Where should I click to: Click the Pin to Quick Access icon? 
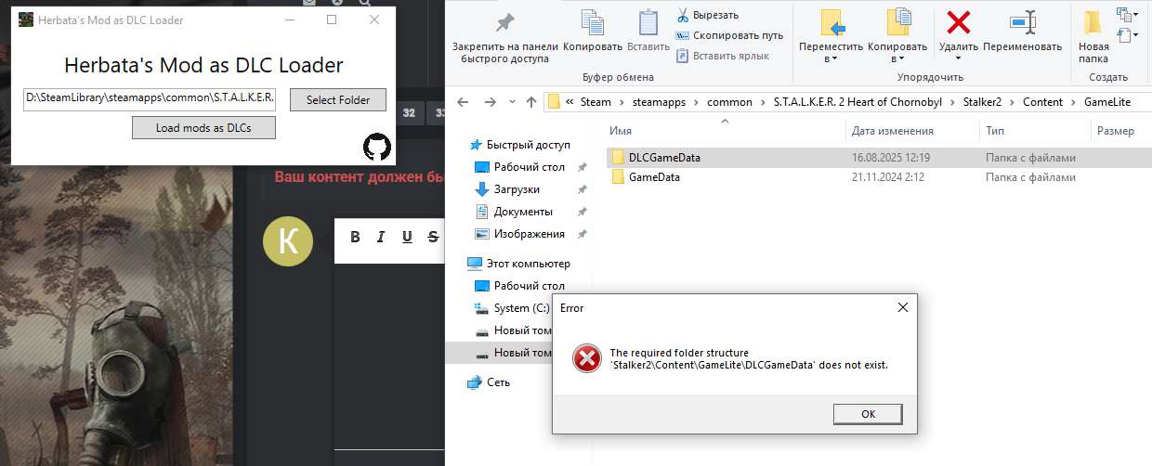505,23
